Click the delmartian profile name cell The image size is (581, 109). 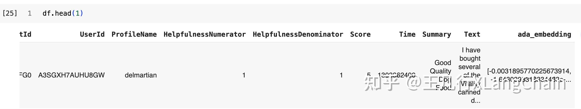(141, 75)
